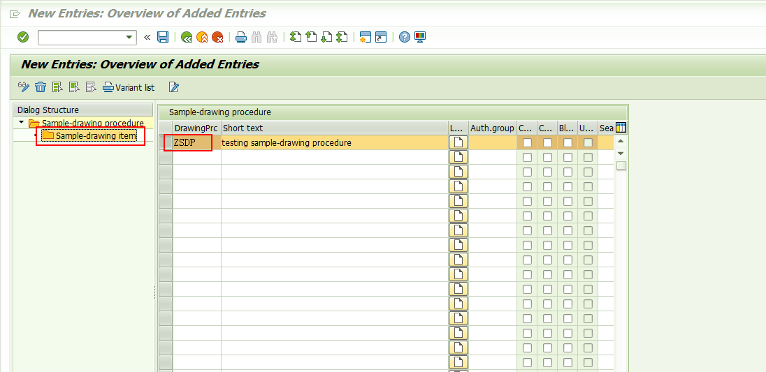
Task: Collapse the Sample-drawing procedure tree node triangle
Action: (21, 122)
